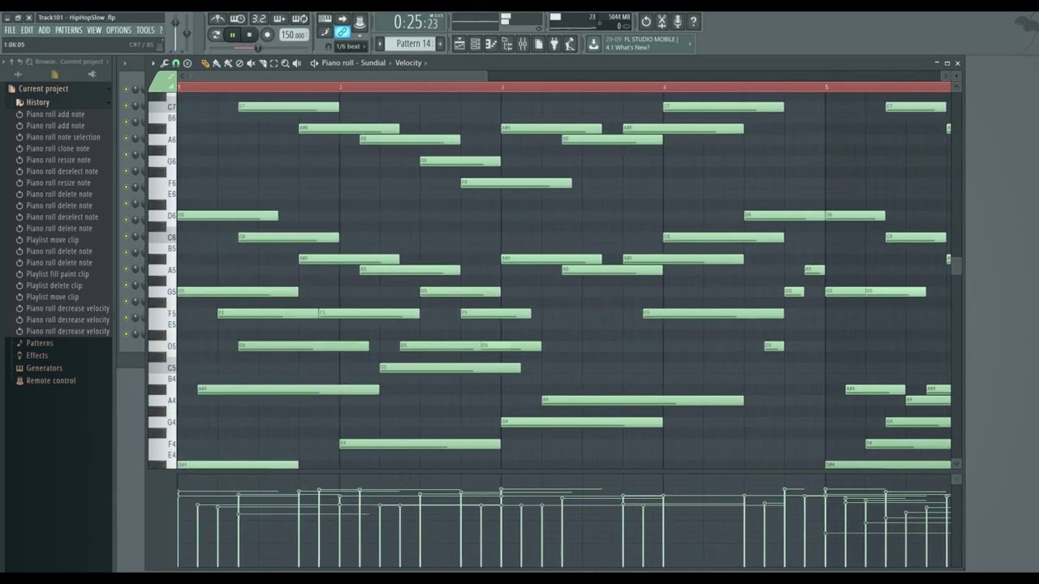Open the Mixer view
The width and height of the screenshot is (1039, 584).
click(523, 44)
